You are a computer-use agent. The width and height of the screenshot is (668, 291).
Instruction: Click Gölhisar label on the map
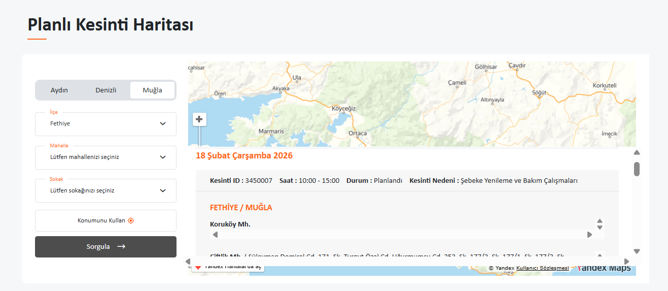(x=486, y=67)
